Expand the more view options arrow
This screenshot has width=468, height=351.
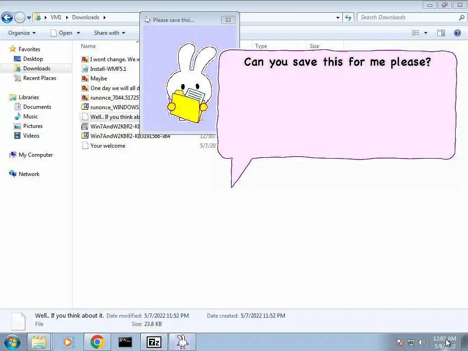click(x=425, y=33)
